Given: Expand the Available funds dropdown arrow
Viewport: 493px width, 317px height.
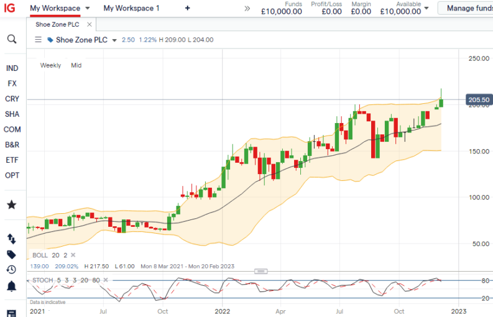Looking at the screenshot, I should tap(426, 8).
